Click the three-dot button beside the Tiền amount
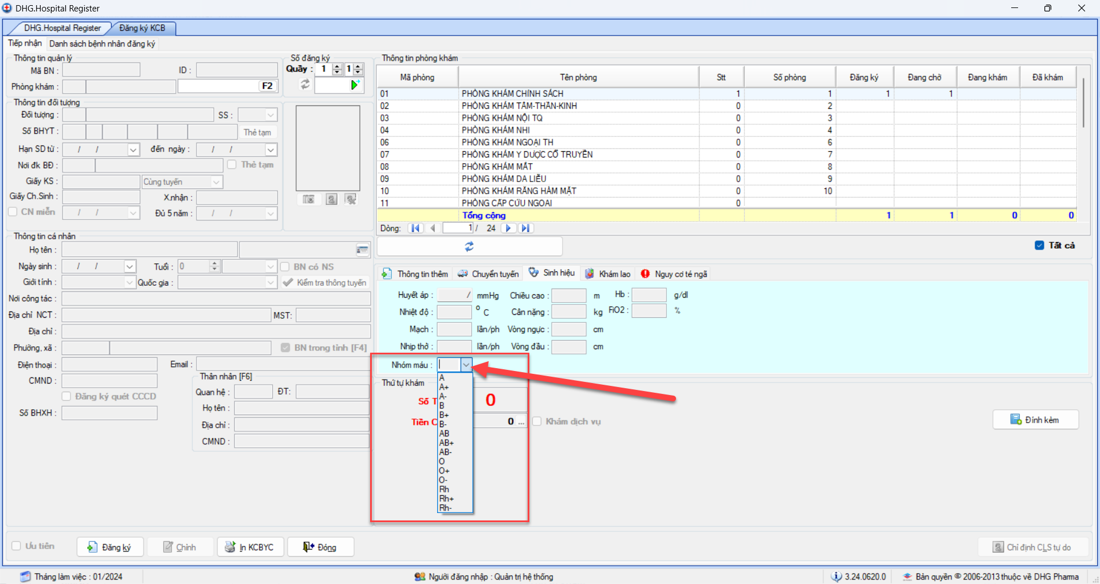The height and width of the screenshot is (584, 1100). (x=521, y=421)
